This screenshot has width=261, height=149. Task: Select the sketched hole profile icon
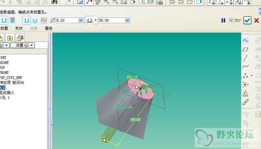[x=44, y=20]
